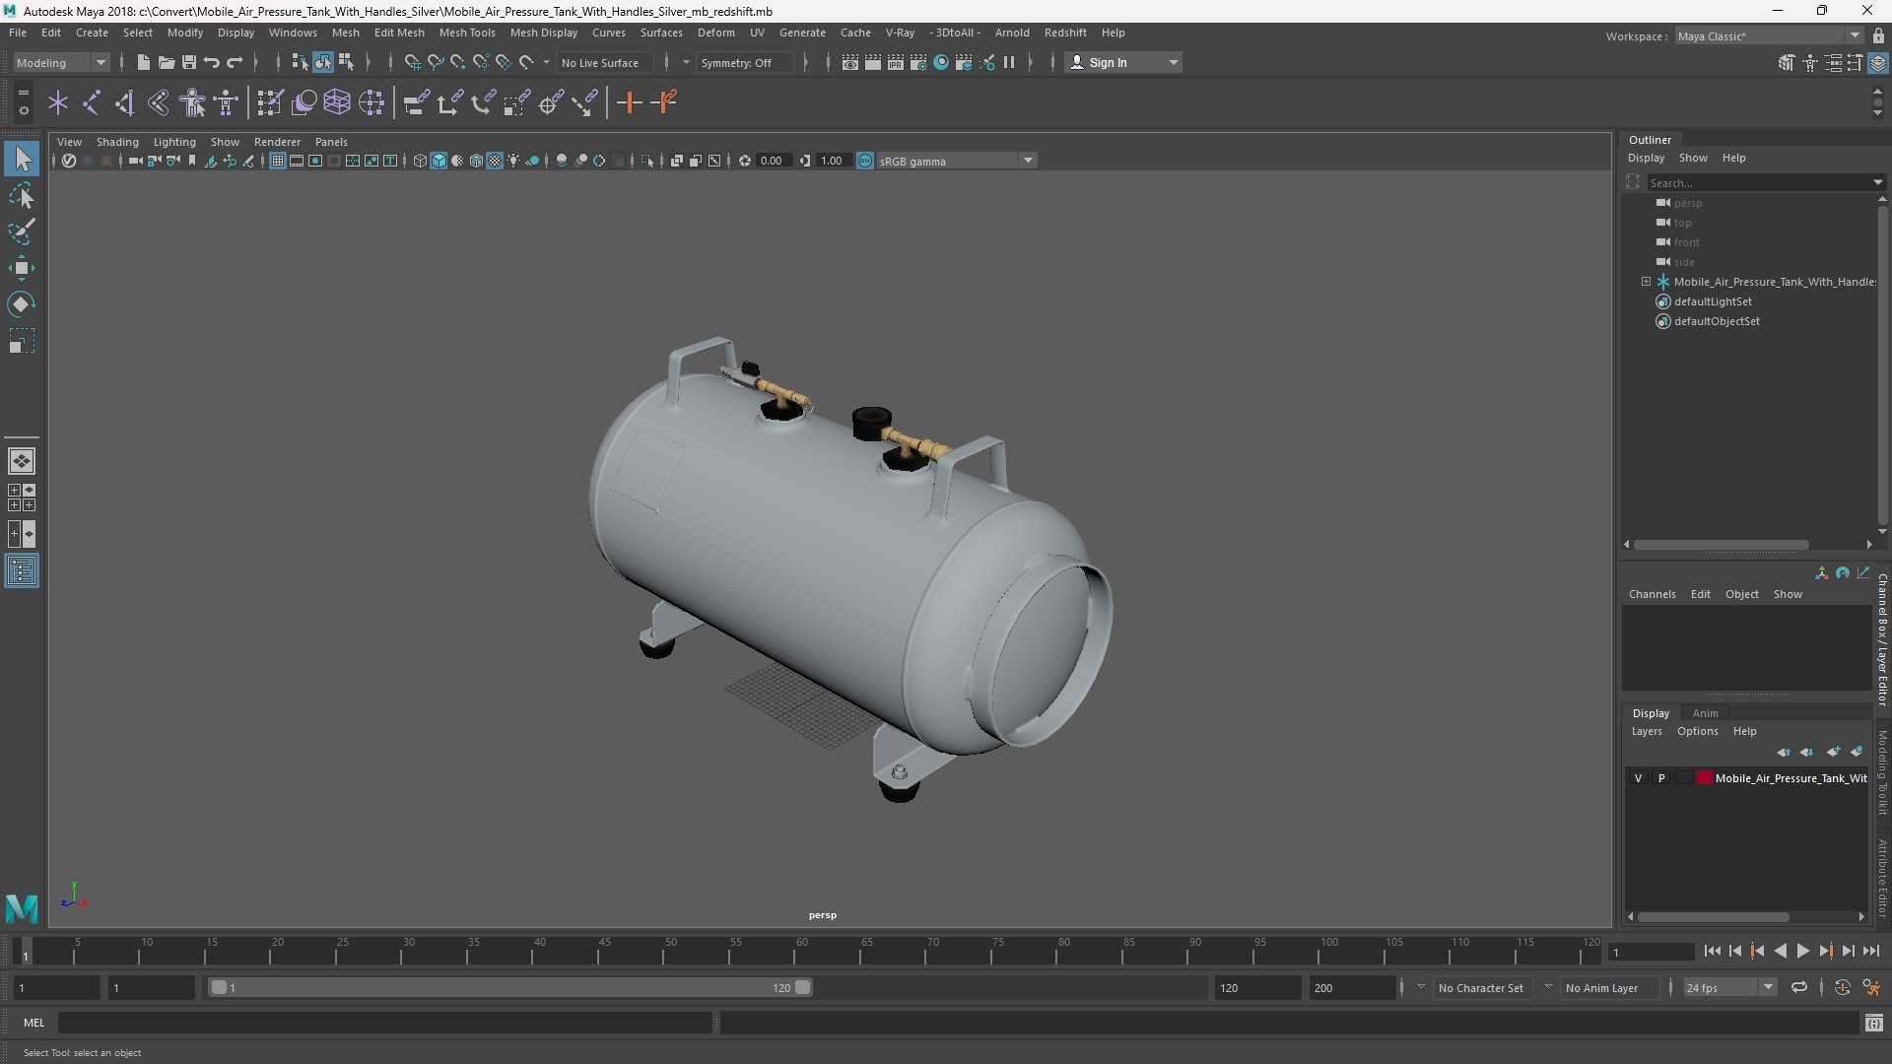Open the sRGB gamma view transform dropdown
The width and height of the screenshot is (1892, 1064).
[956, 161]
